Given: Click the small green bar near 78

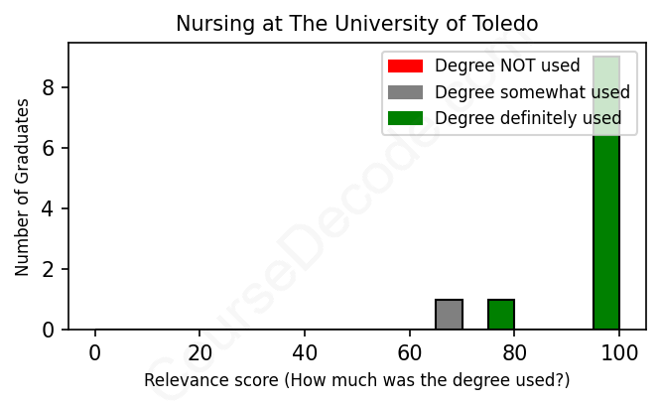Looking at the screenshot, I should [x=501, y=315].
